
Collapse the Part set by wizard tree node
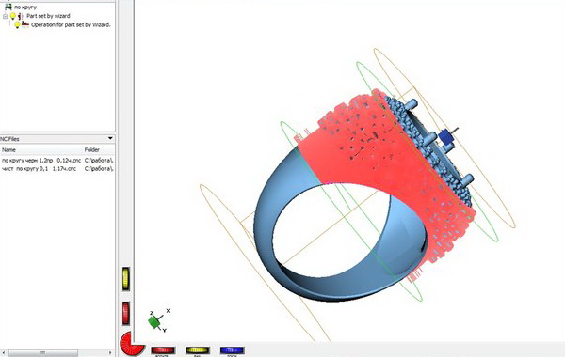coord(5,16)
